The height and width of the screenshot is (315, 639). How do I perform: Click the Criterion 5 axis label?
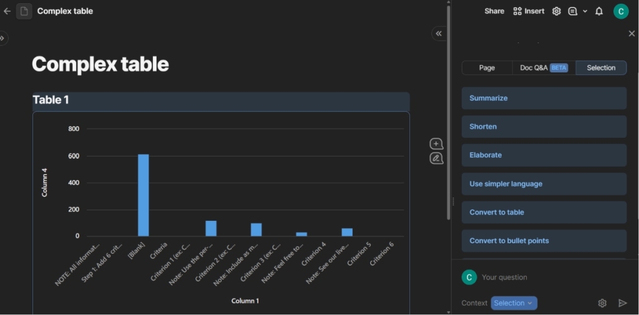[359, 255]
